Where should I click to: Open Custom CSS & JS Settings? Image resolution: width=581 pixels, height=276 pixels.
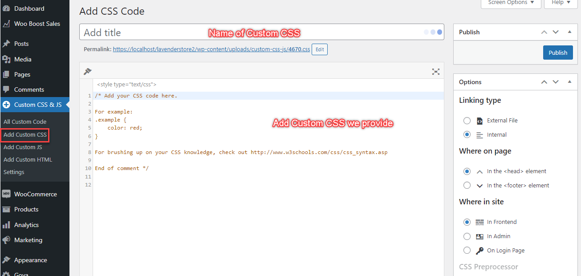coord(14,172)
